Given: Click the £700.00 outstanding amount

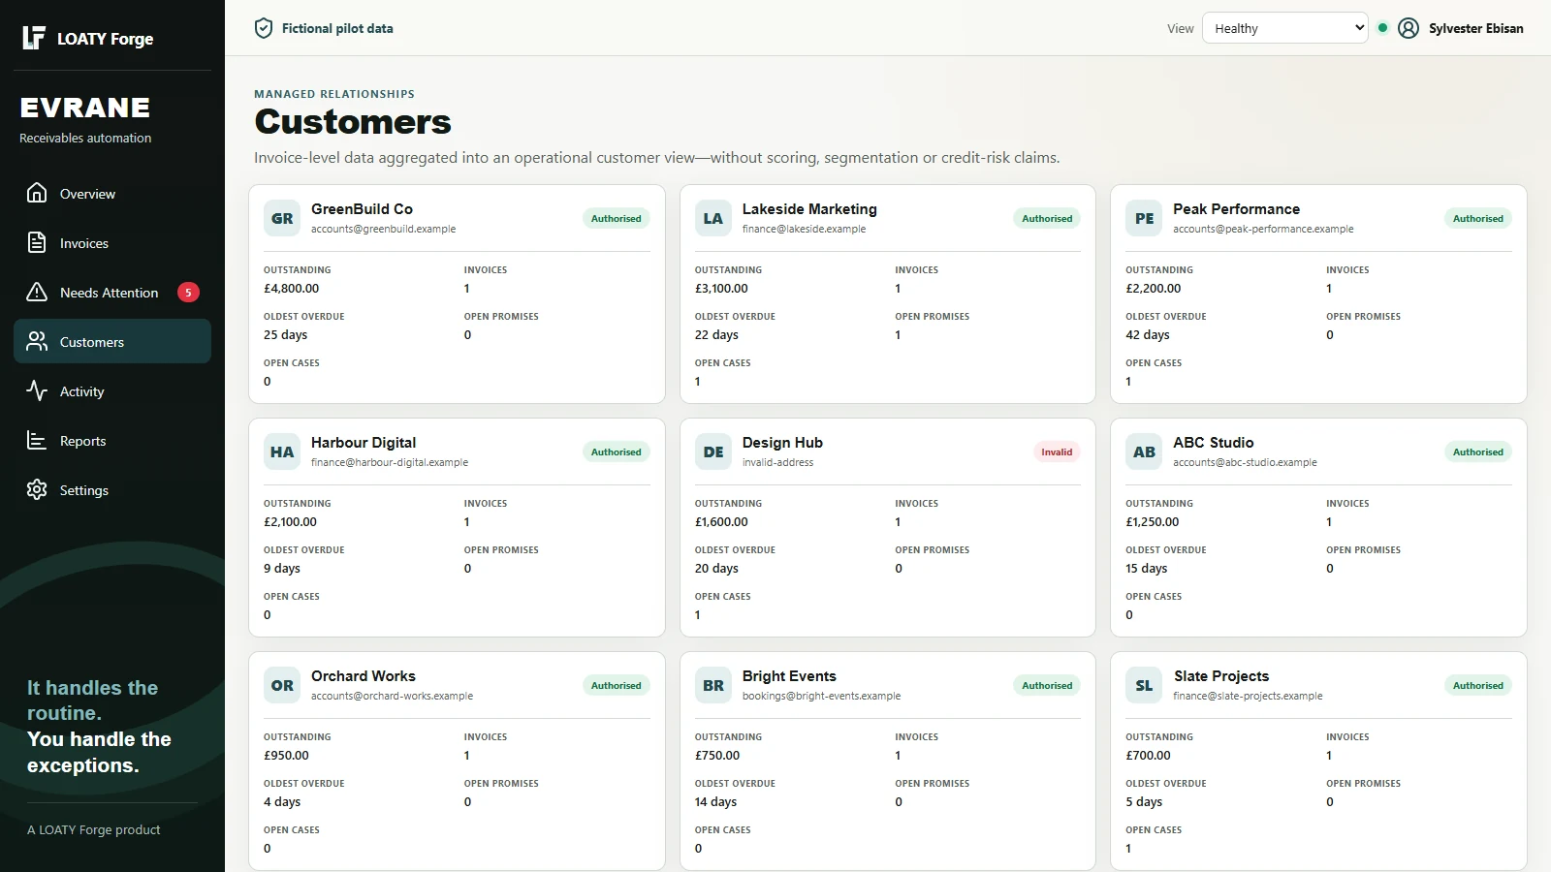Looking at the screenshot, I should click(1148, 755).
